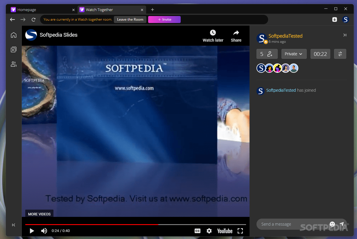Open the profile avatar in top toolbar

click(345, 20)
